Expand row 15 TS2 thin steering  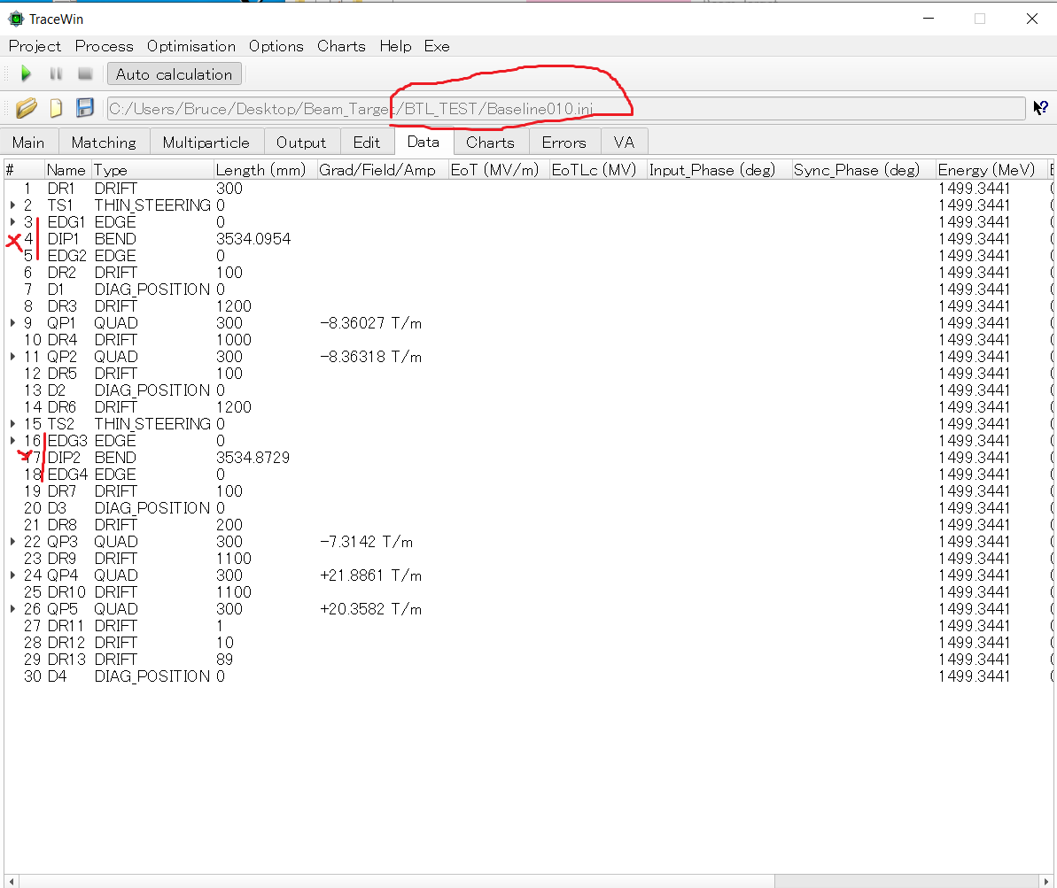(x=12, y=424)
